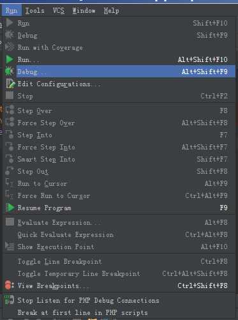Click the Show Execution Point icon
The image size is (238, 320).
[x=10, y=247]
